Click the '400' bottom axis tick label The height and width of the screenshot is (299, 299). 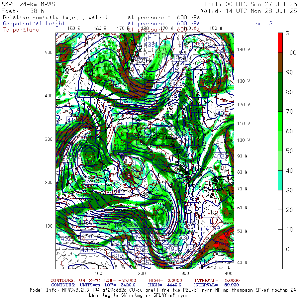click(x=229, y=273)
